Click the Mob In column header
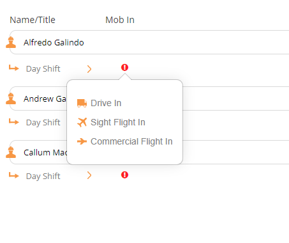This screenshot has height=243, width=289. pyautogui.click(x=120, y=20)
